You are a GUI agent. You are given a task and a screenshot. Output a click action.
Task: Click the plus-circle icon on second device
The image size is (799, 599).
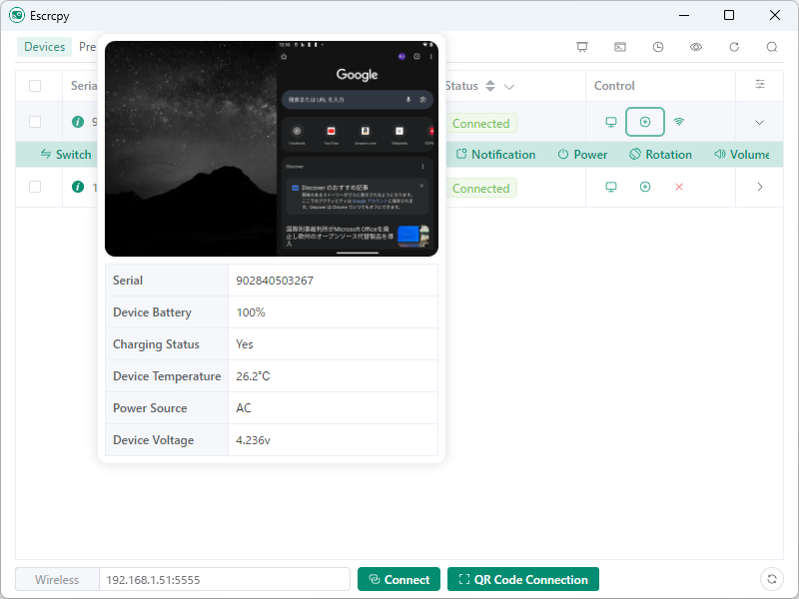pyautogui.click(x=645, y=187)
